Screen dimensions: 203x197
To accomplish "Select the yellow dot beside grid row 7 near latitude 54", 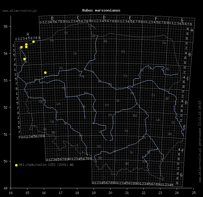I will pos(24,59).
